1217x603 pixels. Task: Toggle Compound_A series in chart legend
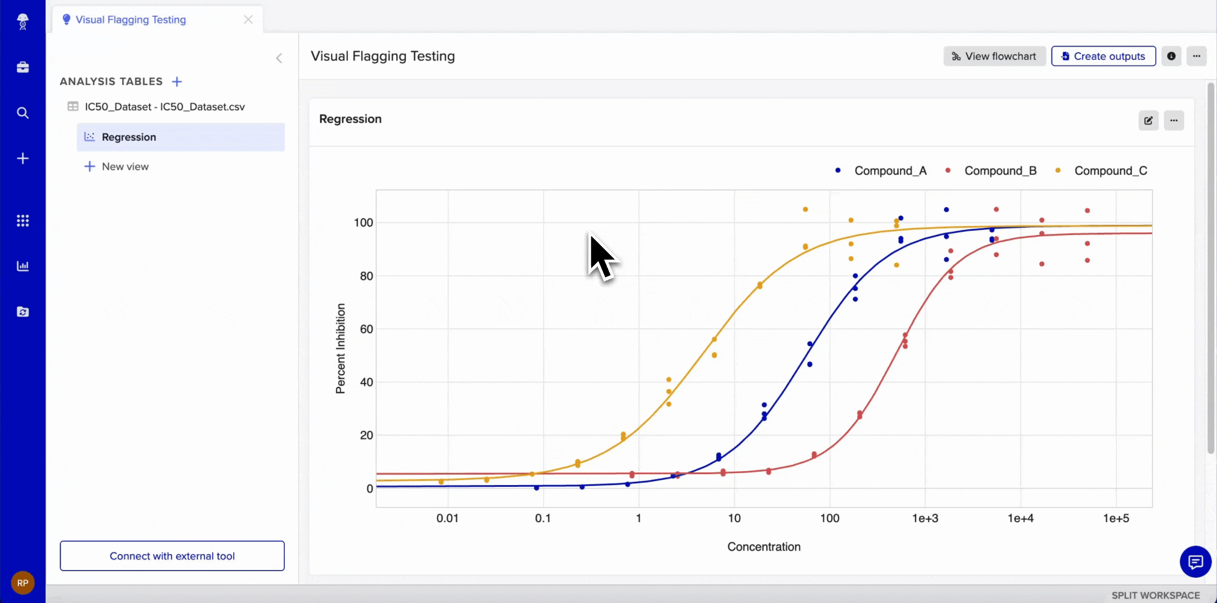click(x=883, y=171)
